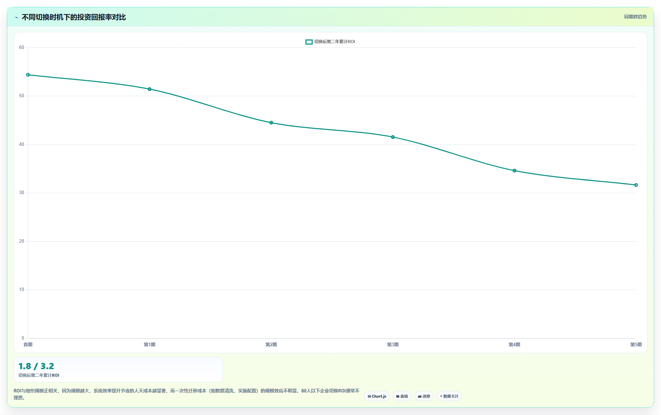Click the 30 y-axis tick label
This screenshot has width=661, height=415.
(22, 193)
